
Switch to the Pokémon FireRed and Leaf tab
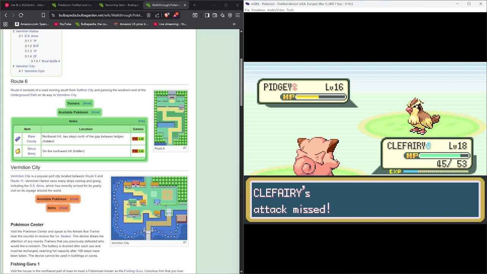coord(72,5)
